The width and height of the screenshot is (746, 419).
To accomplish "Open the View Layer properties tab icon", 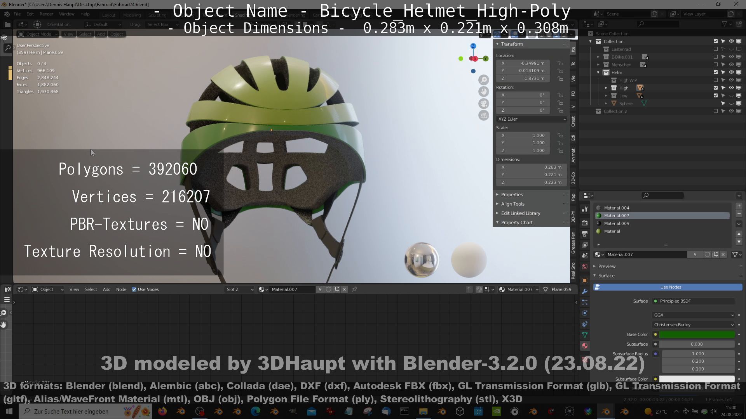I will click(585, 245).
